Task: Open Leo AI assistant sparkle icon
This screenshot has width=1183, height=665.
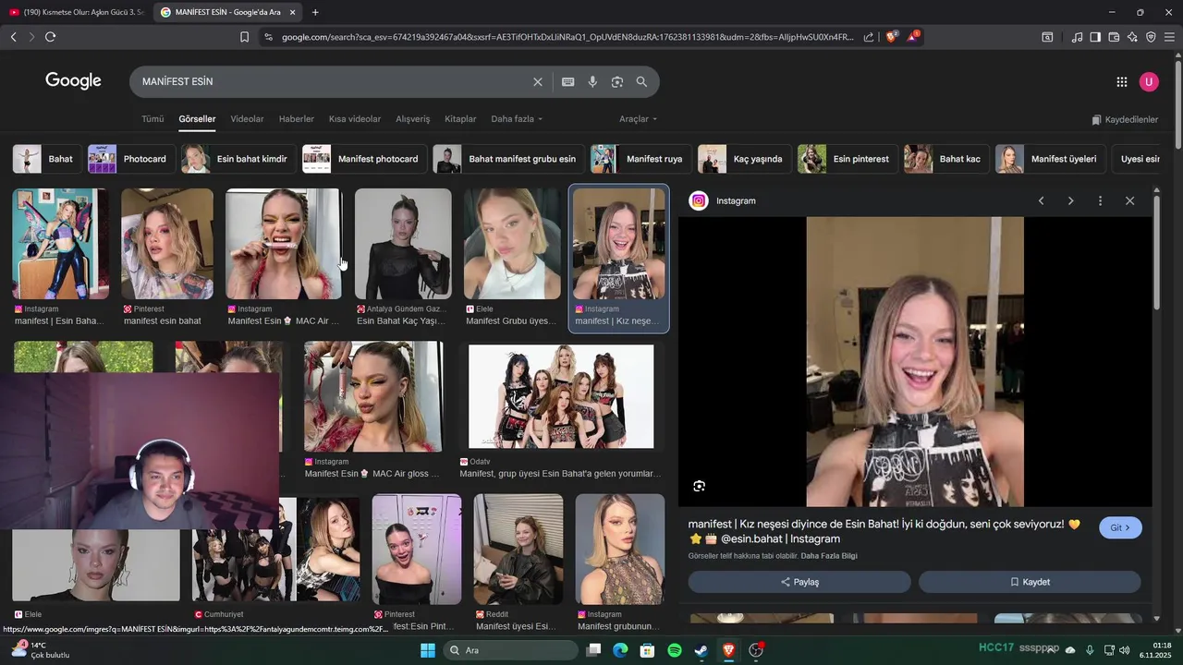Action: click(x=1132, y=37)
